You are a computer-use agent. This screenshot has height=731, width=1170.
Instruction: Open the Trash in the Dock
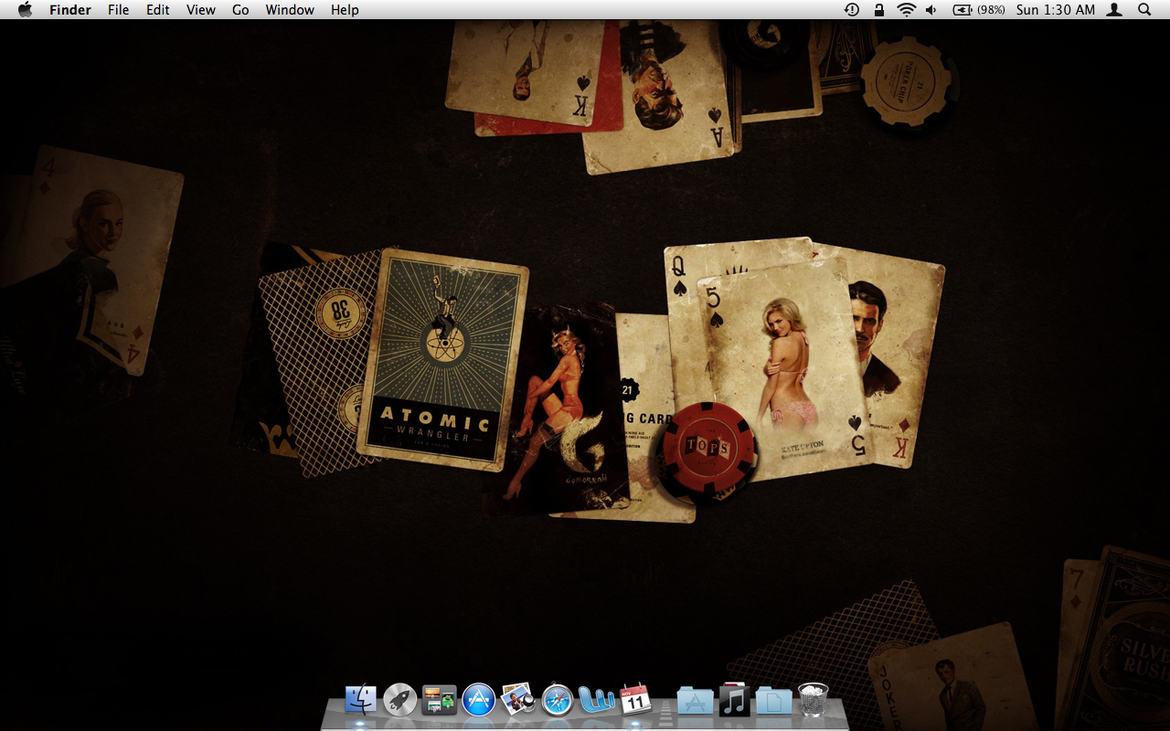coord(813,700)
